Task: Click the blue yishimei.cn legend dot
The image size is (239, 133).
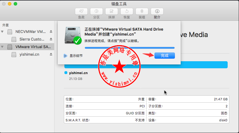Action: pos(66,73)
